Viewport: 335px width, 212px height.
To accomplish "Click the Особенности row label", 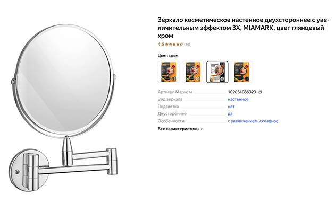I will 171,121.
